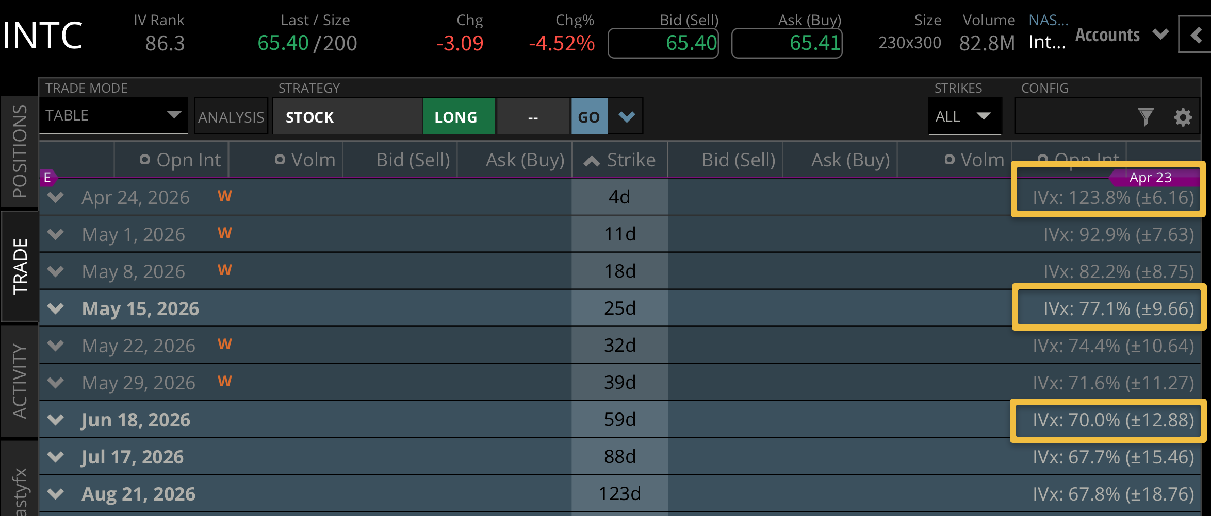Screen dimensions: 1211x516
Task: Click the weekly W badge for May 22, 2026
Action: pyautogui.click(x=224, y=345)
